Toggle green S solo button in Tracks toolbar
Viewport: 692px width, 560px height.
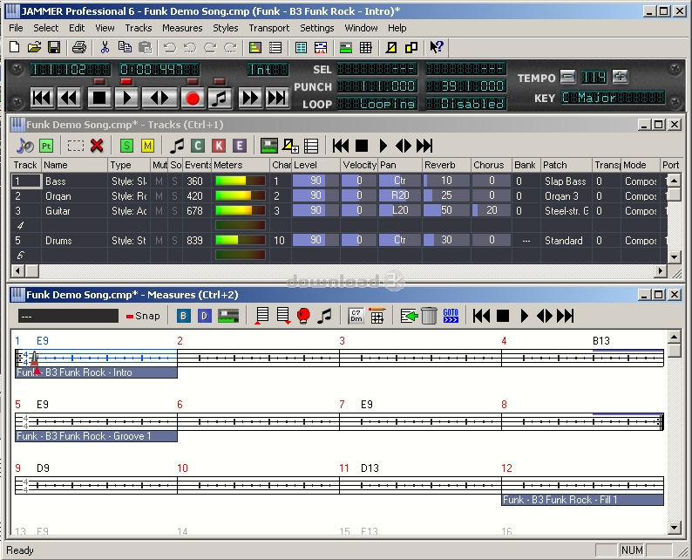(x=126, y=146)
